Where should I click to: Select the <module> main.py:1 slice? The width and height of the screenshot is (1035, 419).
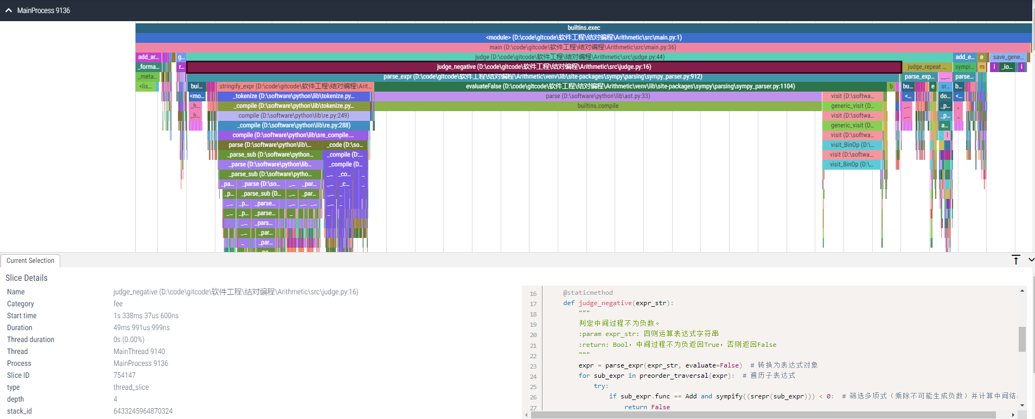[584, 37]
